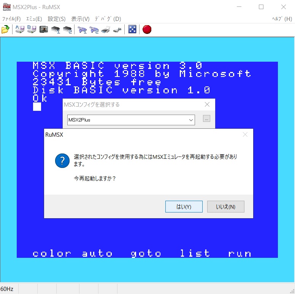
Task: Select the floppy drive B icon
Action: (32, 29)
